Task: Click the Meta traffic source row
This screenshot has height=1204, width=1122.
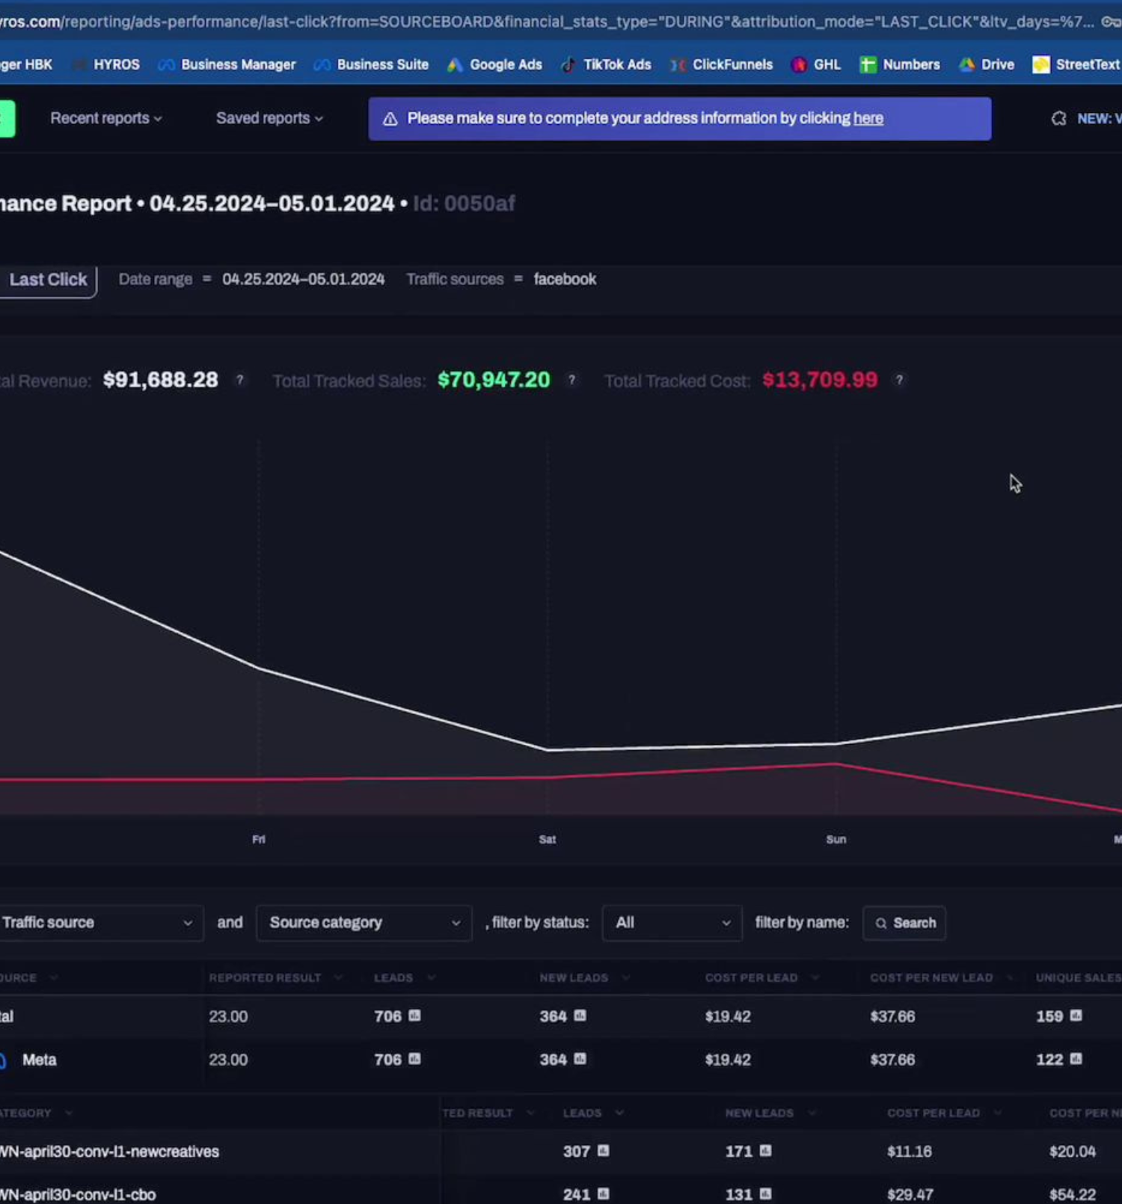Action: click(x=561, y=1060)
